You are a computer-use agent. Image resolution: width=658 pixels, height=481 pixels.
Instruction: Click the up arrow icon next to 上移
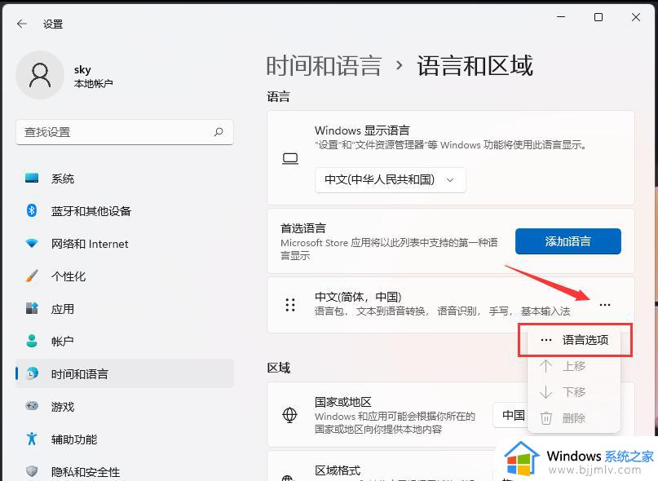(546, 366)
